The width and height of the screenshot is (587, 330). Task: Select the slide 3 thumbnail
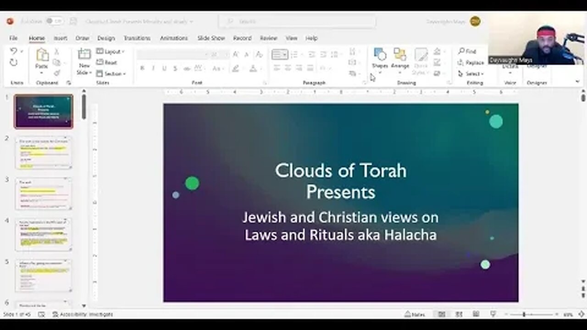point(44,194)
